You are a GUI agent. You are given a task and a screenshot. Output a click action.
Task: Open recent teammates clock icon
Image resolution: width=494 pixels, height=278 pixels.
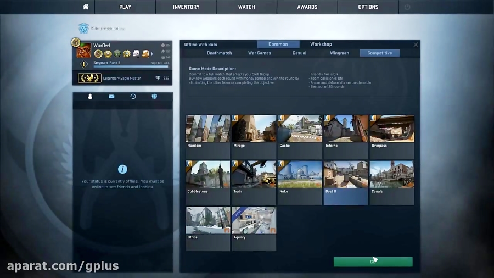click(x=133, y=97)
